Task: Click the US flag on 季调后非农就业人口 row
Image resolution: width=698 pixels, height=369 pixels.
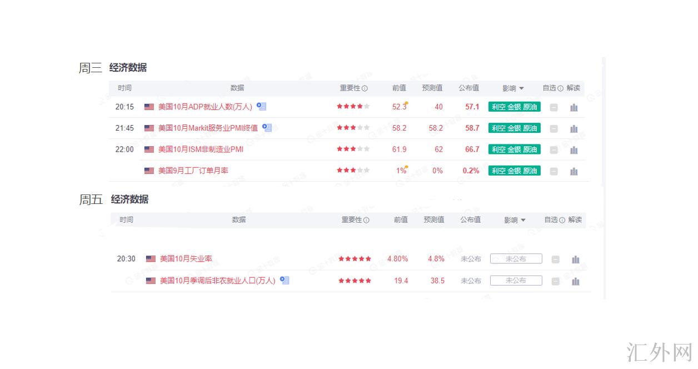Action: (151, 281)
